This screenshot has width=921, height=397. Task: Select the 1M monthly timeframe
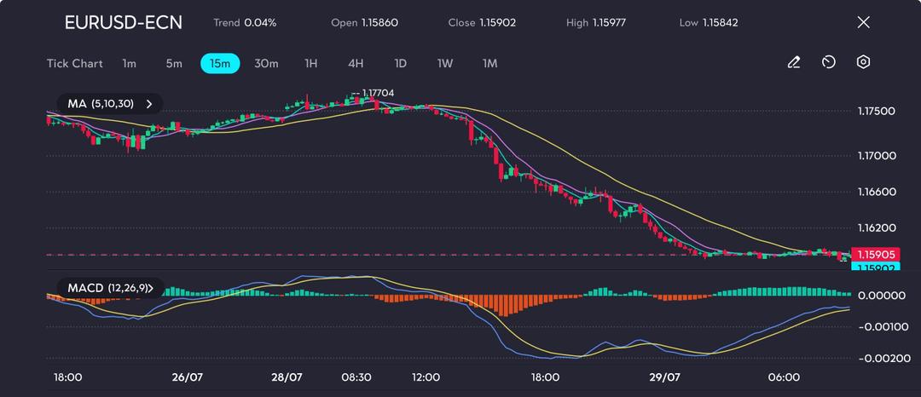[489, 63]
